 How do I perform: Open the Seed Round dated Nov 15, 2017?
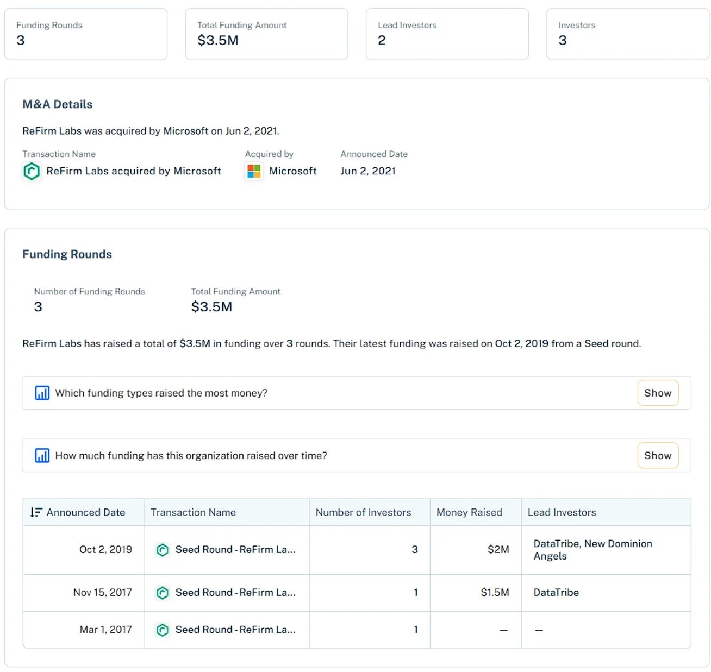point(235,593)
